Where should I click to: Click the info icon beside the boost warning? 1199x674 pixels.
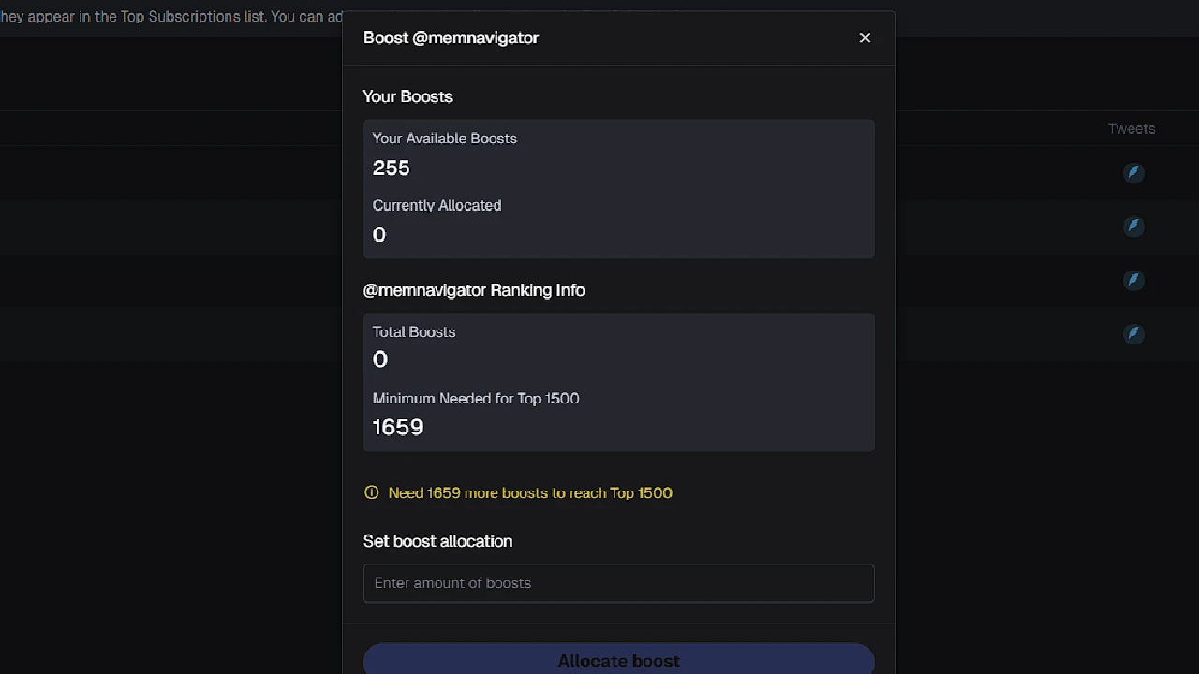click(x=372, y=491)
